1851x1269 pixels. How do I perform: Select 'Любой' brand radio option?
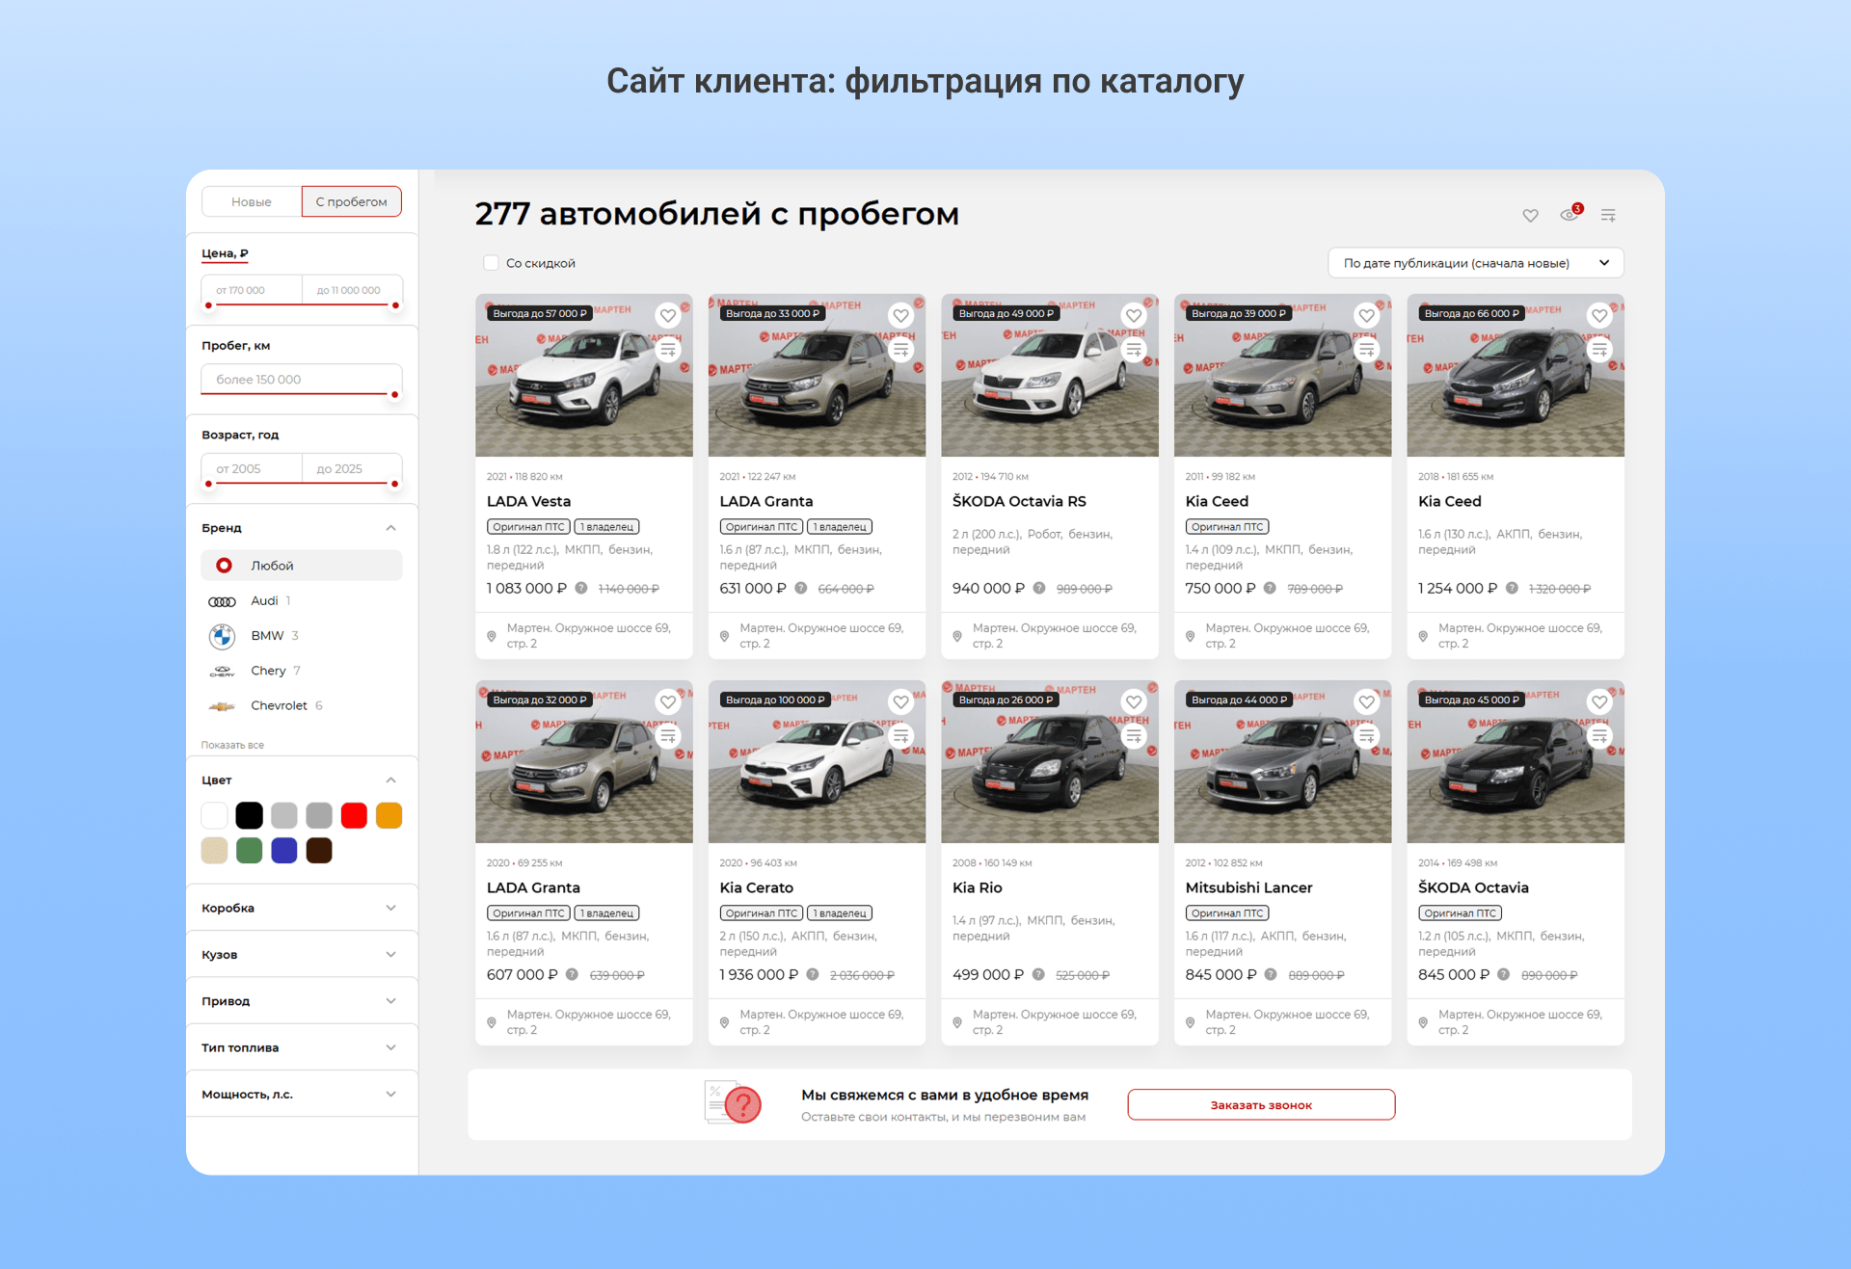click(x=225, y=566)
